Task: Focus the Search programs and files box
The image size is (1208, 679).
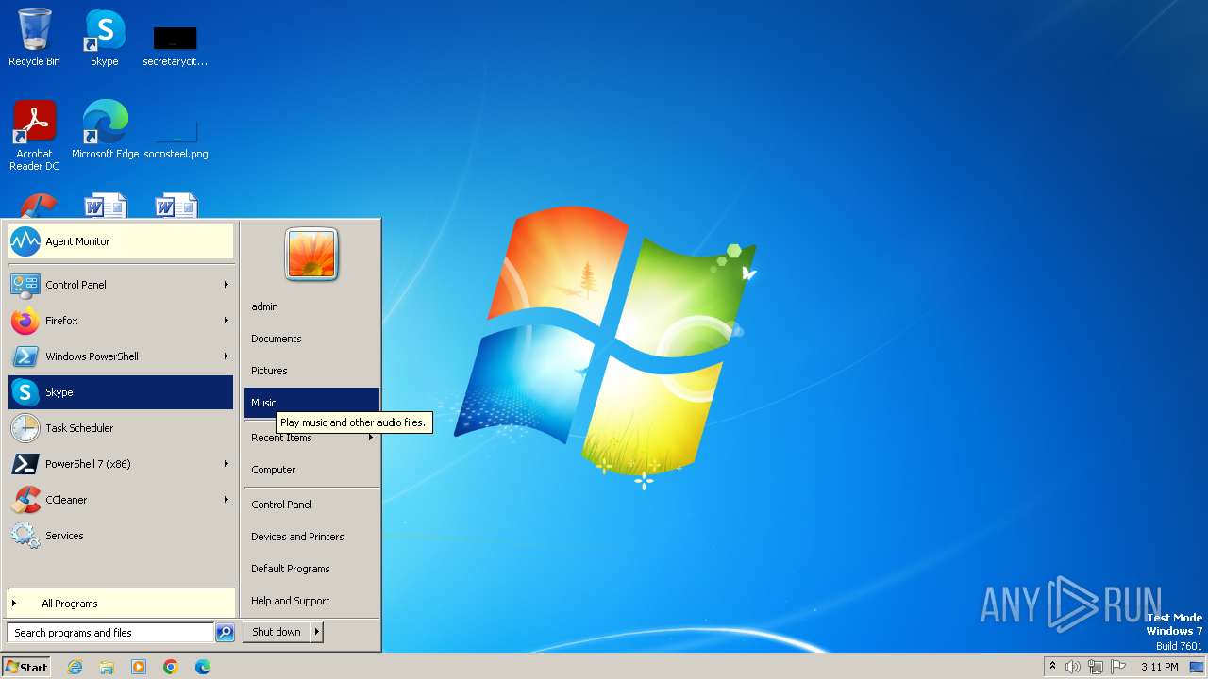Action: (110, 633)
